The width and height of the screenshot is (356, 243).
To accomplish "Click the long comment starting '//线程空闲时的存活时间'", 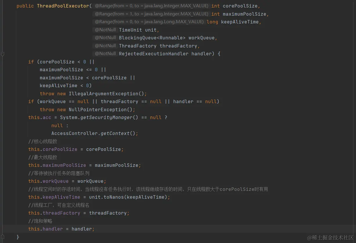I will (148, 189).
